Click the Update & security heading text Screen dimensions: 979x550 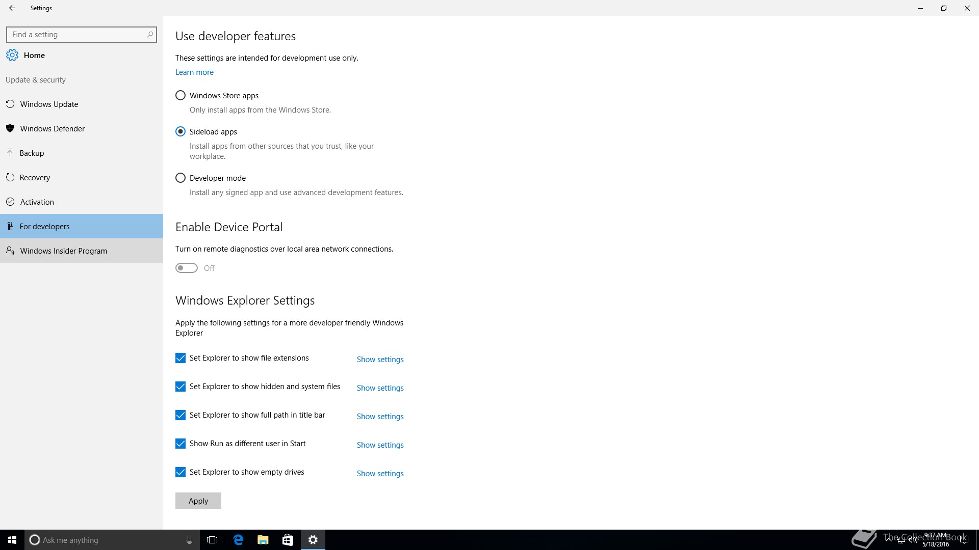pos(36,80)
